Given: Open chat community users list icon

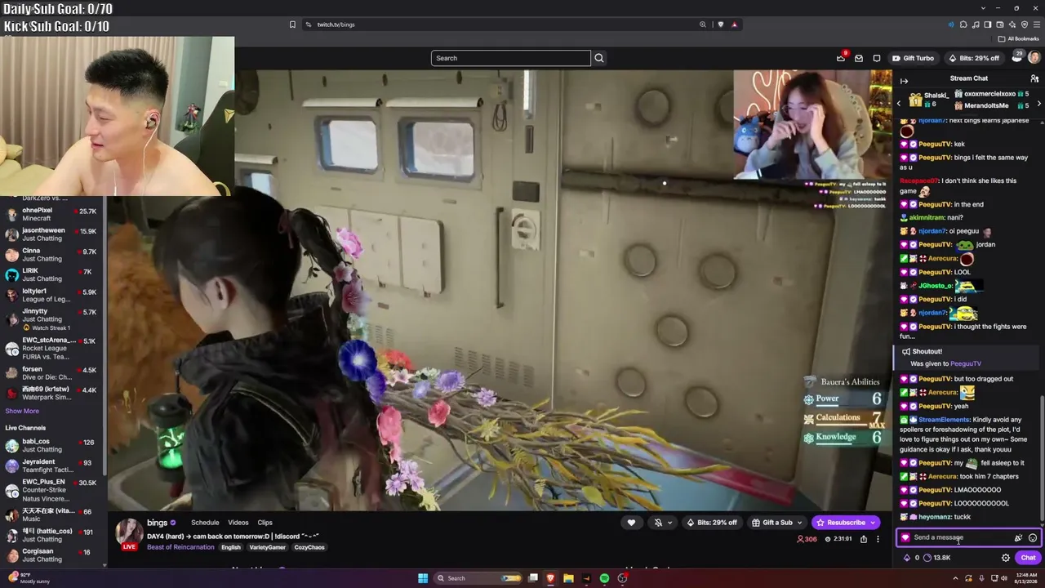Looking at the screenshot, I should (1034, 78).
